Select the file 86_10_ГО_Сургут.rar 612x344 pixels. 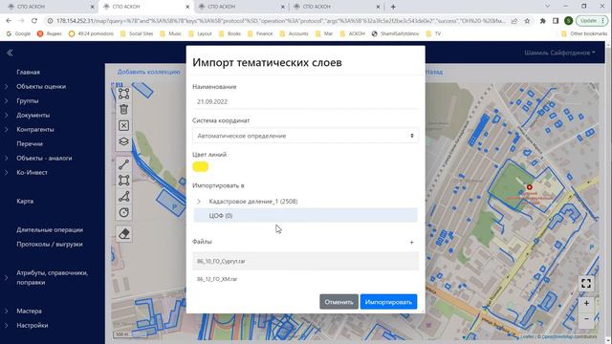pos(305,261)
